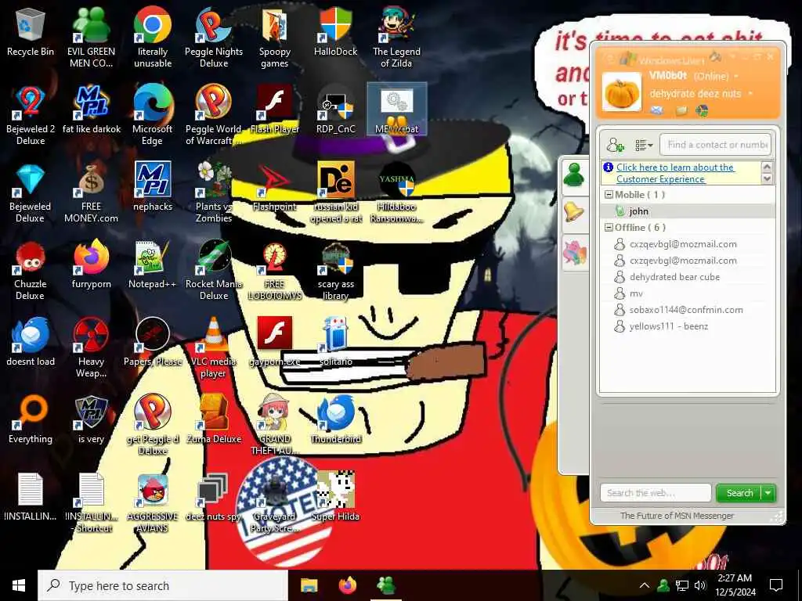Open File Explorer from the taskbar
The width and height of the screenshot is (802, 601).
pyautogui.click(x=309, y=585)
